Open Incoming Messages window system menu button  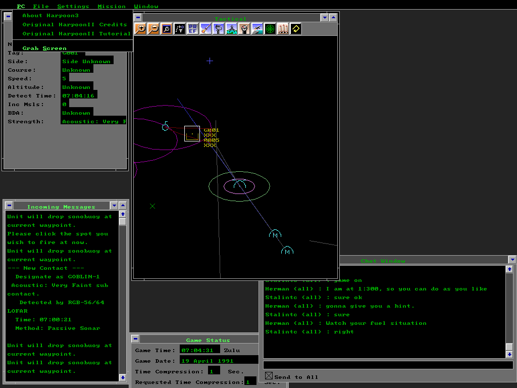(9, 205)
